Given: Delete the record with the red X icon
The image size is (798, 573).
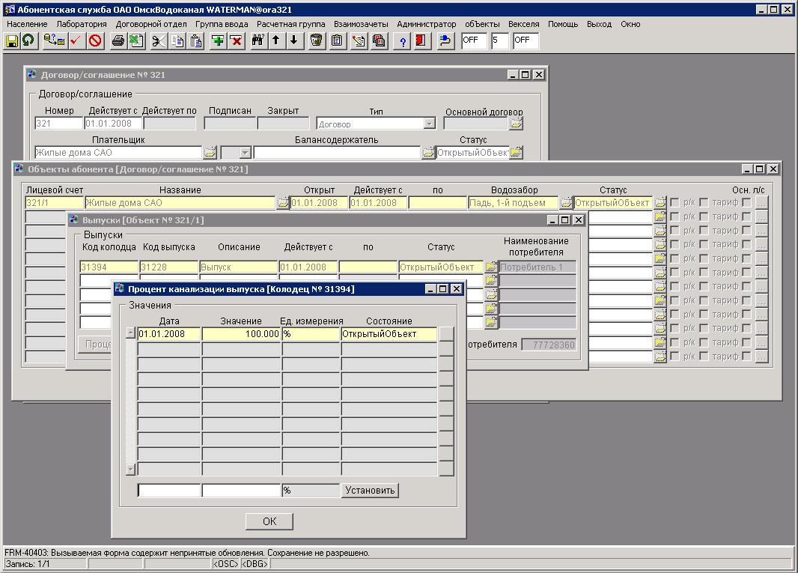Looking at the screenshot, I should click(237, 41).
